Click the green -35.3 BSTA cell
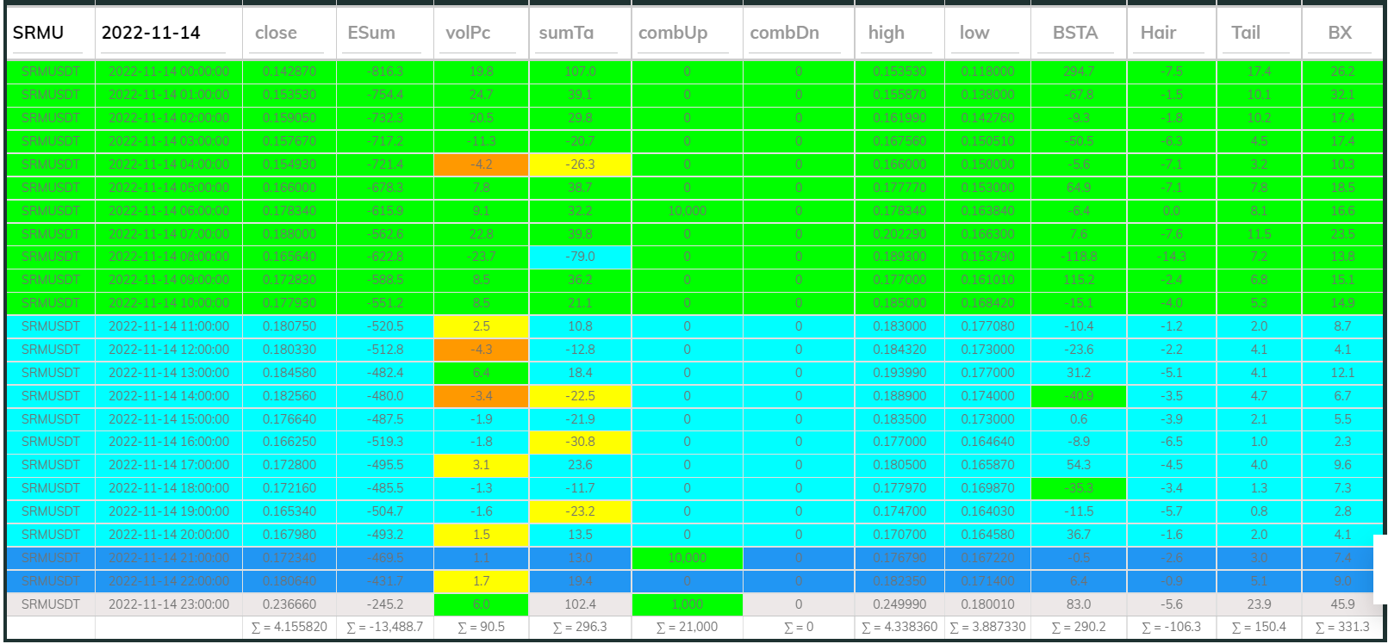 point(1079,488)
